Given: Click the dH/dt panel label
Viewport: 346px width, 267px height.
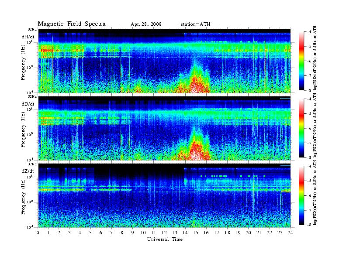Looking at the screenshot, I should pos(28,37).
